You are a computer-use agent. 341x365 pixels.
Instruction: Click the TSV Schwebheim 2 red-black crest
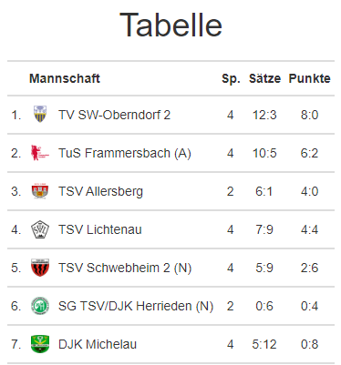(40, 268)
